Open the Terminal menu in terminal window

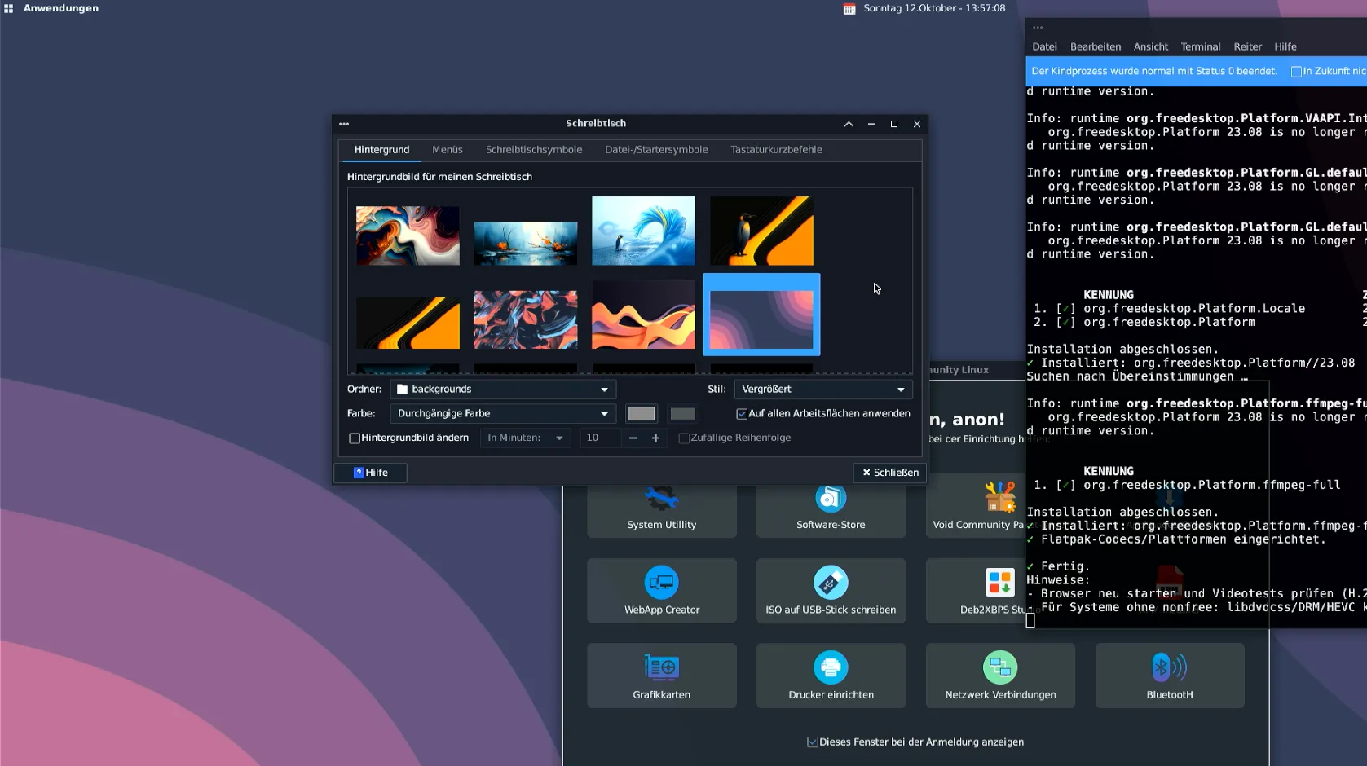tap(1200, 47)
